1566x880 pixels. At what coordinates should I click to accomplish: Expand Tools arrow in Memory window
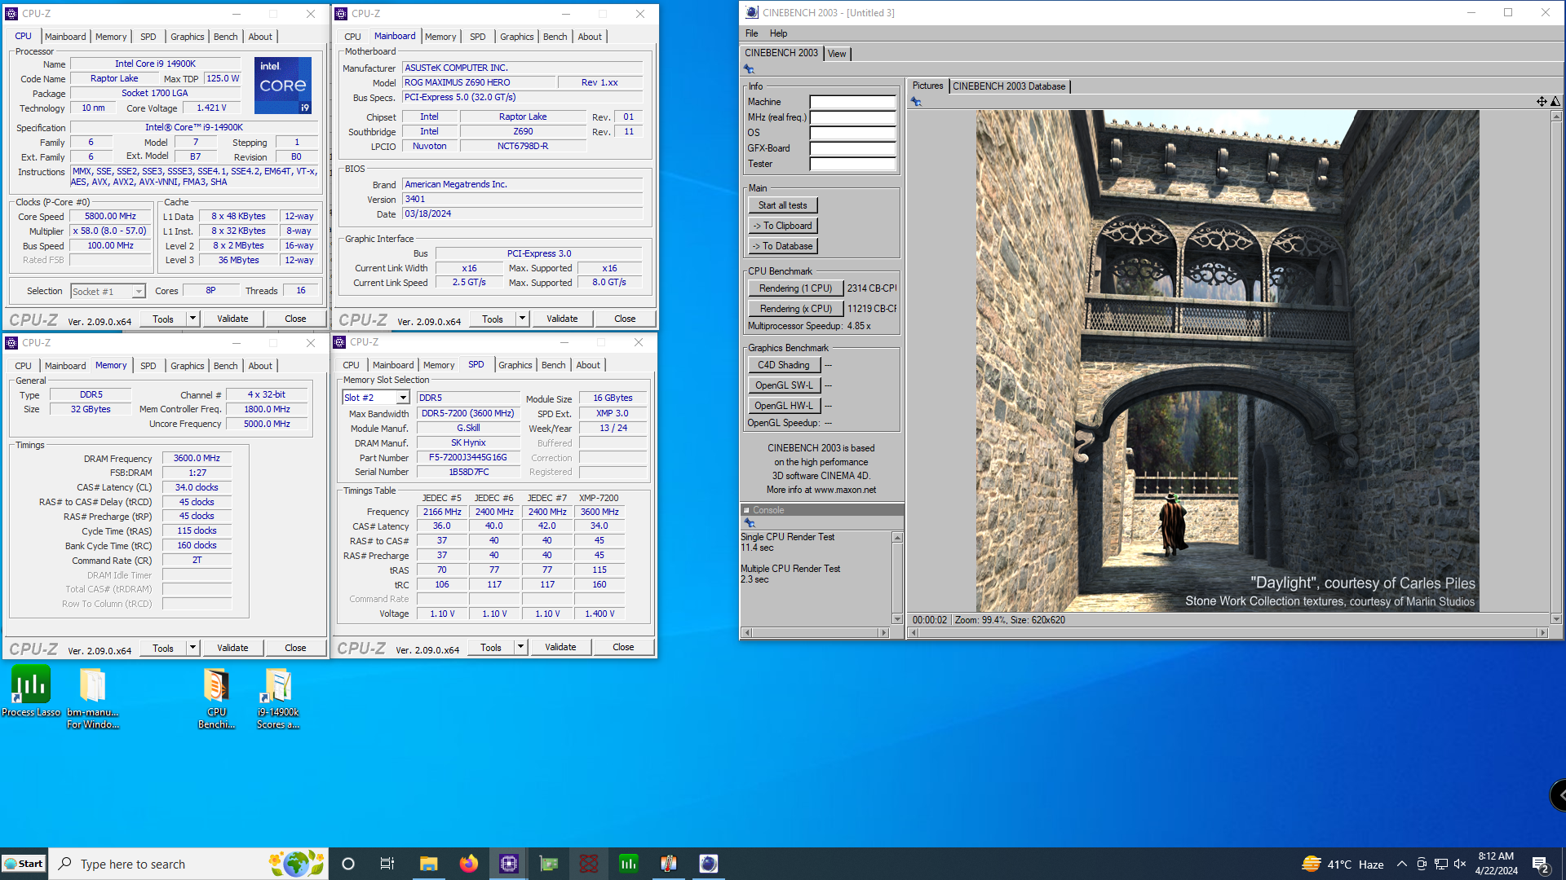(193, 648)
